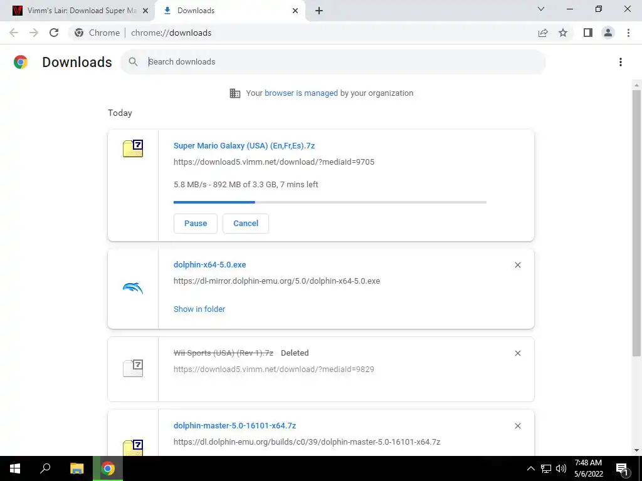Click the Super Mario Galaxy 7z file icon
The image size is (642, 481).
[x=133, y=148]
